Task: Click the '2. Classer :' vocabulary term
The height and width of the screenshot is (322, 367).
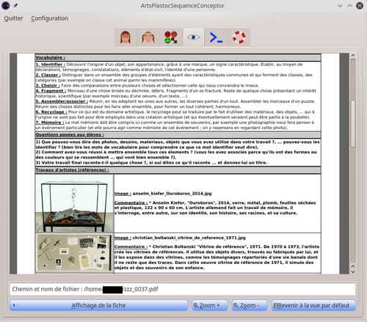Action: click(48, 75)
